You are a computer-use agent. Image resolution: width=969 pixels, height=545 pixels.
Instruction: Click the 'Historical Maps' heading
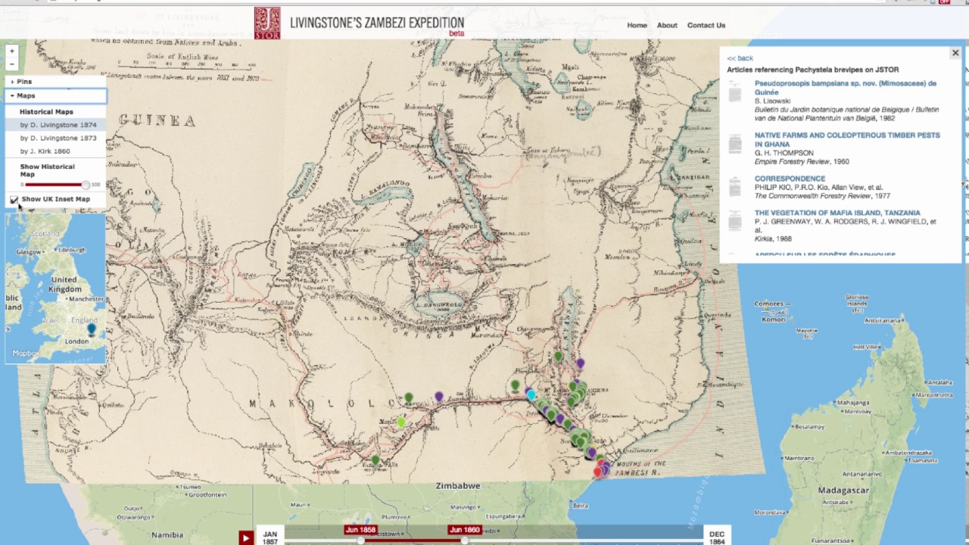(46, 112)
